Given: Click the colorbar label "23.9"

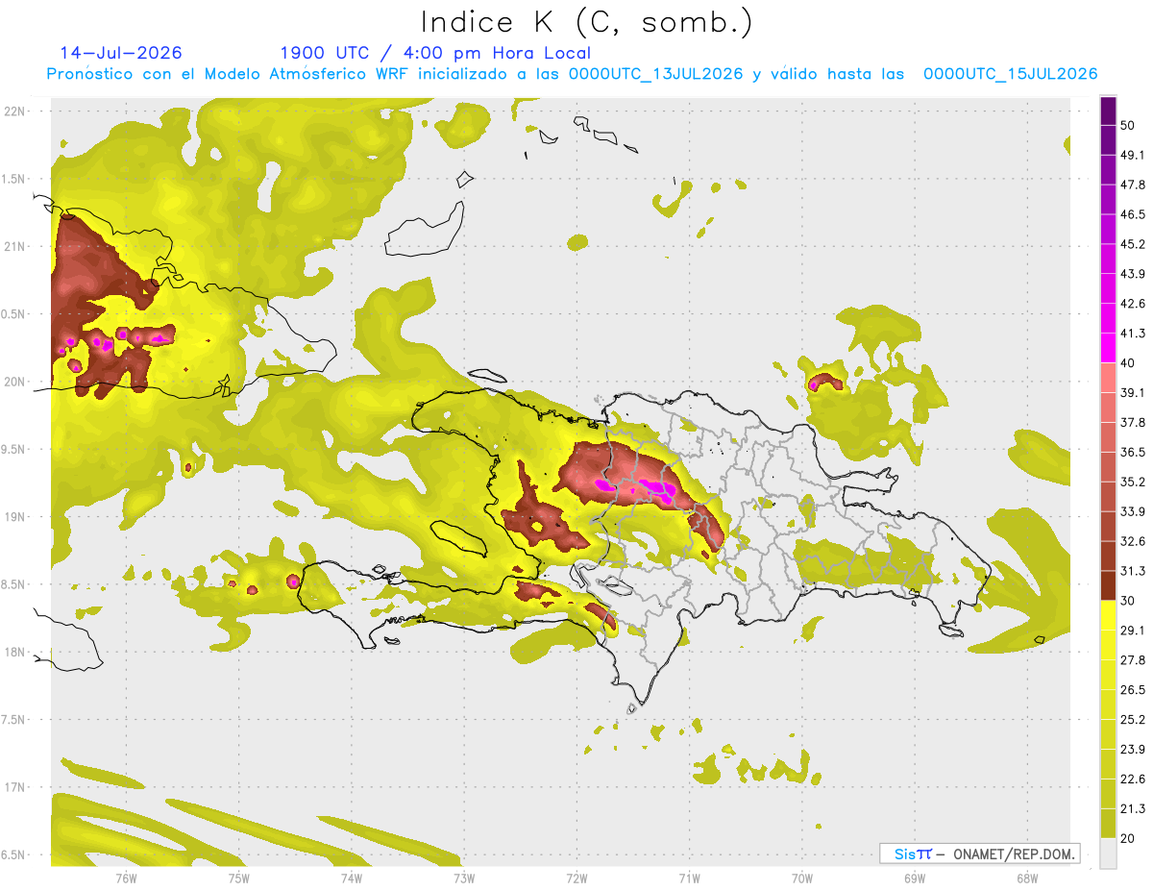Looking at the screenshot, I should point(1133,749).
